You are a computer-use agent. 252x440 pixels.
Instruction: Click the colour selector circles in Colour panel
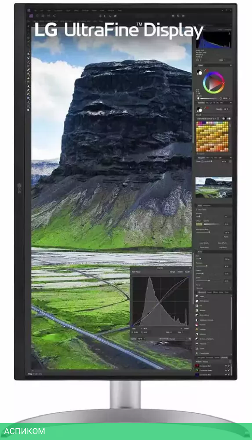pyautogui.click(x=199, y=72)
